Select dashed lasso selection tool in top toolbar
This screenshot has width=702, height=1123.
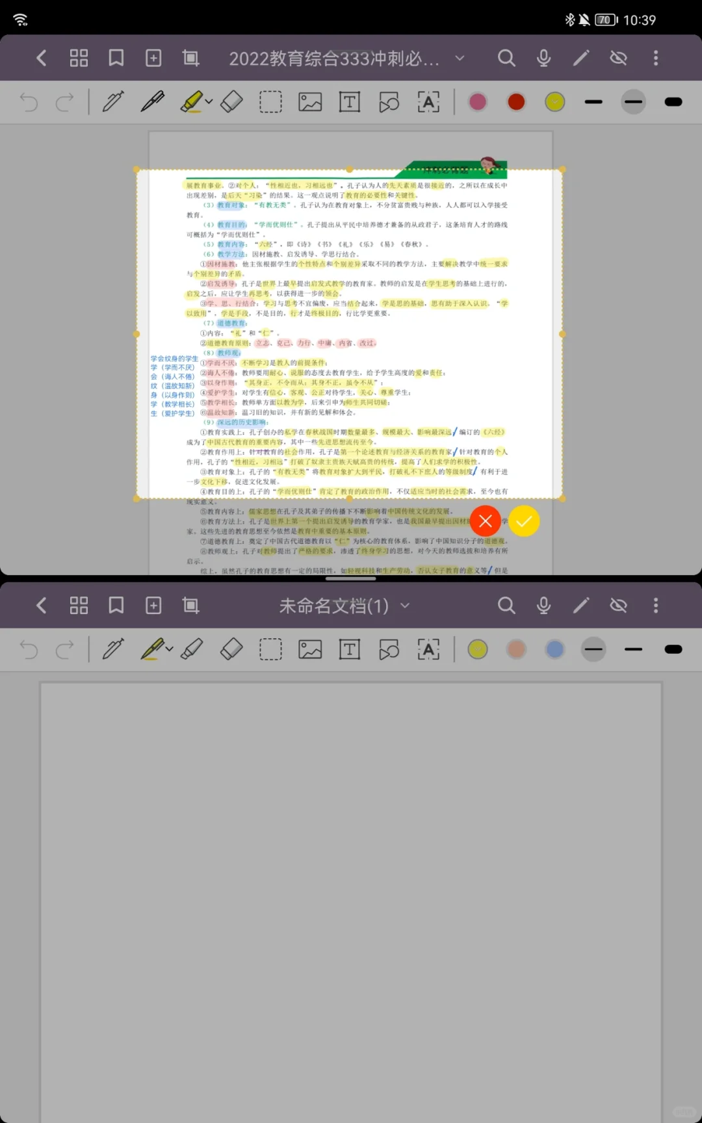(x=271, y=102)
